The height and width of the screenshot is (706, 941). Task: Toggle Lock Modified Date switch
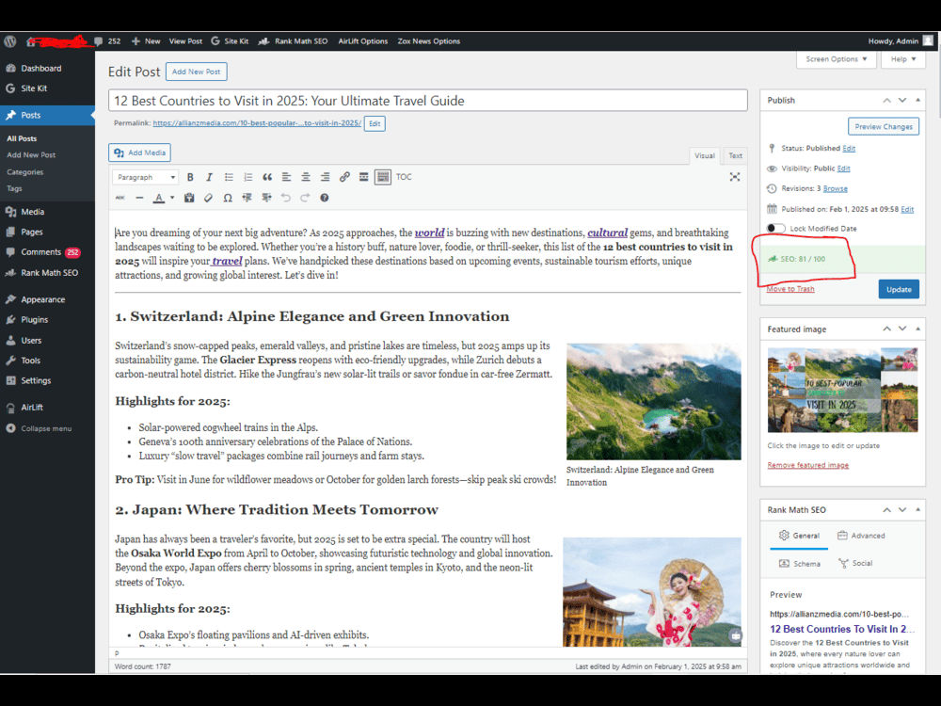[775, 228]
